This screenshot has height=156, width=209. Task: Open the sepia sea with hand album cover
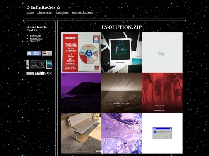(x=122, y=93)
